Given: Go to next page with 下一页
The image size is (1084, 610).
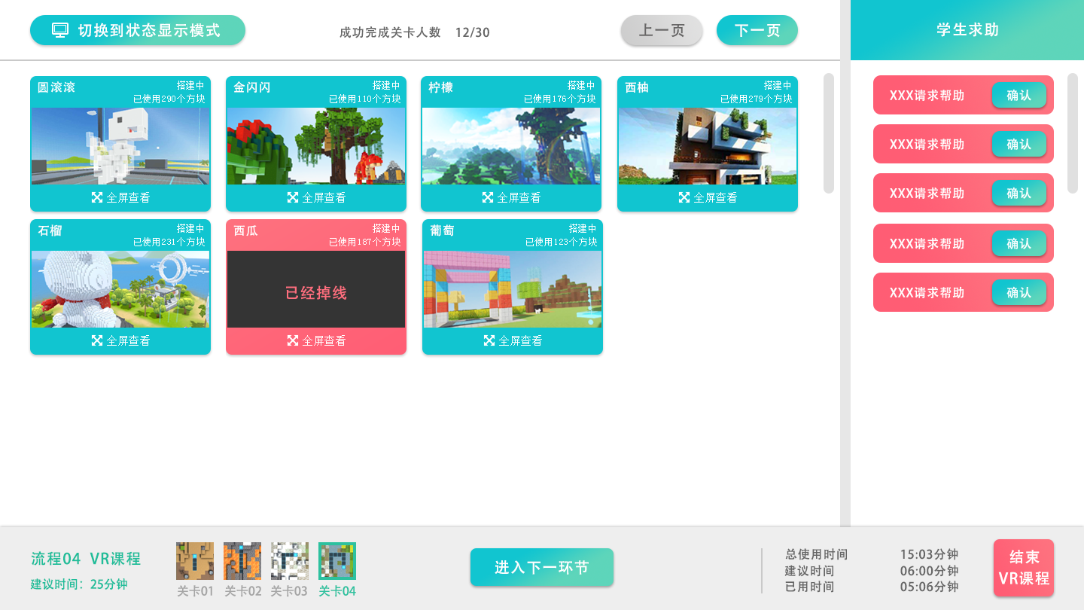Looking at the screenshot, I should click(x=757, y=30).
